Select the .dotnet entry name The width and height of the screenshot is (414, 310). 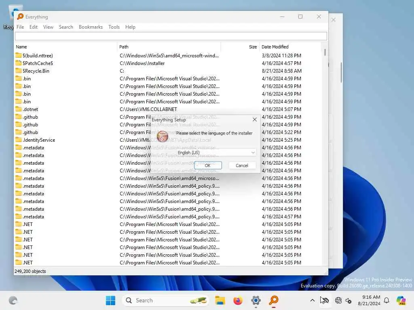tap(30, 109)
